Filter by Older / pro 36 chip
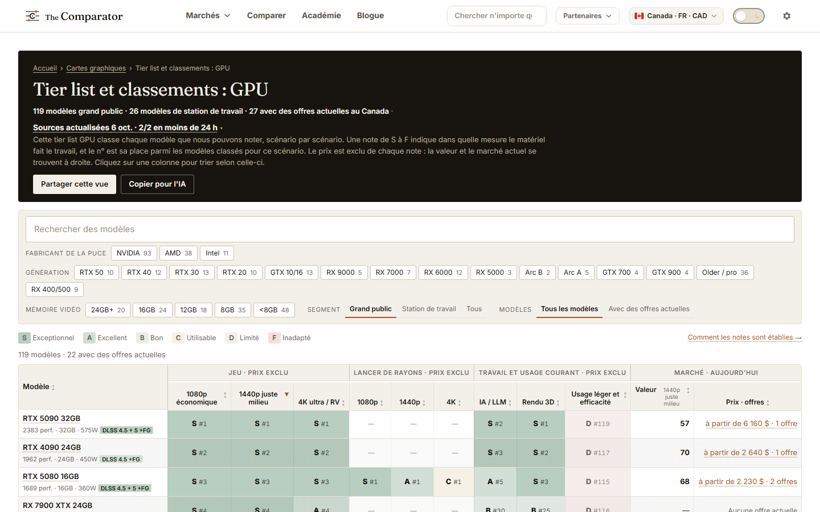The image size is (820, 512). (725, 272)
